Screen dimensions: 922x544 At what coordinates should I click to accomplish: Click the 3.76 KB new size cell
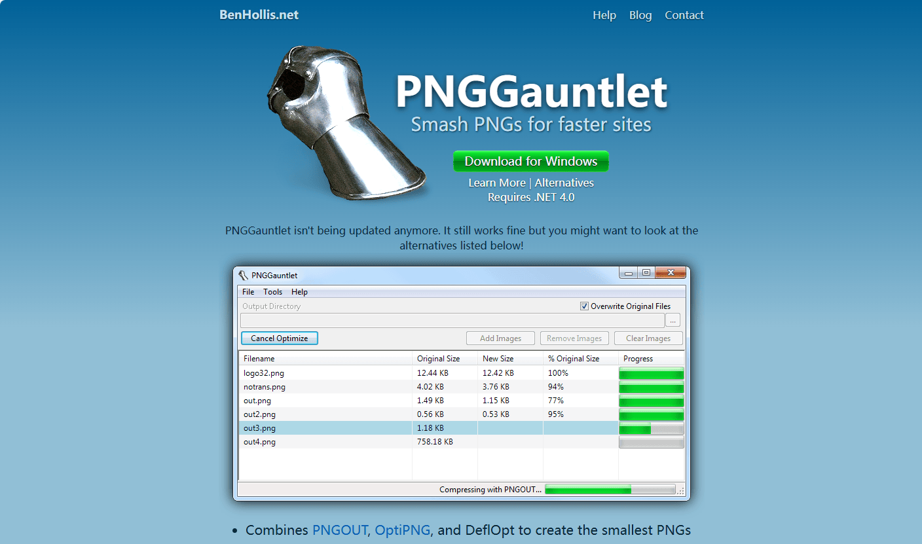pos(496,387)
